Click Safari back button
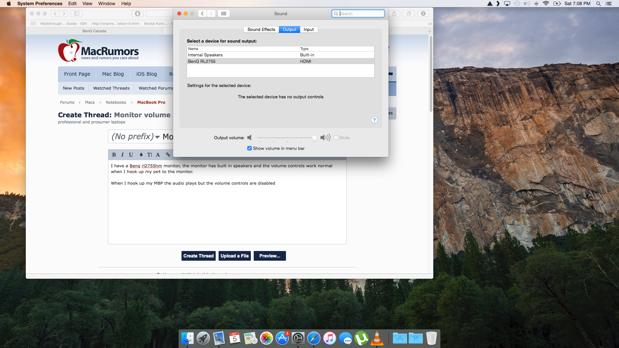This screenshot has height=348, width=619. 55,14
